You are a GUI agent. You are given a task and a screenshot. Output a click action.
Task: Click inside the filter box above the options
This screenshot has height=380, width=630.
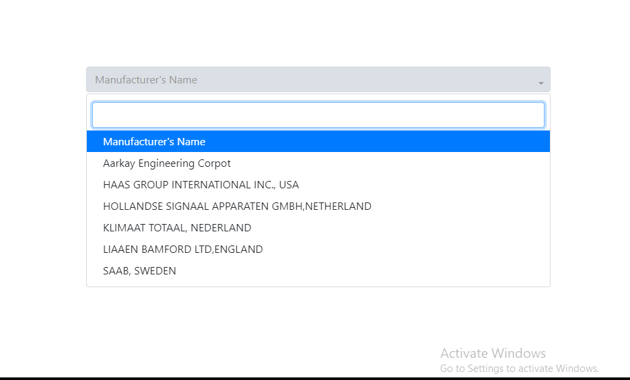tap(318, 115)
